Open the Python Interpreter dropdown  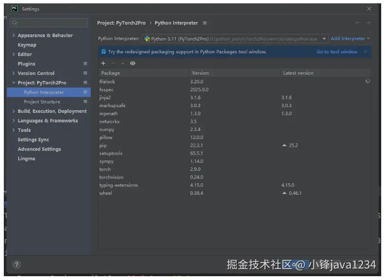coord(324,39)
